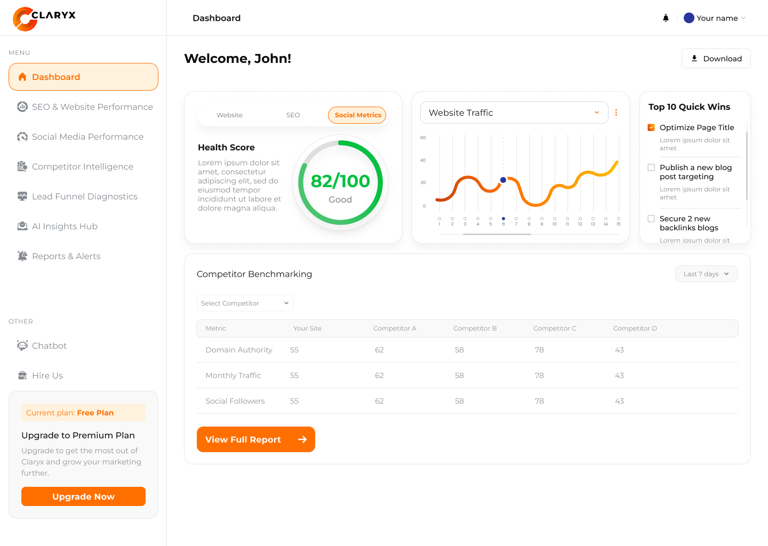The width and height of the screenshot is (768, 546).
Task: Launch the Chatbot from the sidebar
Action: (22, 346)
